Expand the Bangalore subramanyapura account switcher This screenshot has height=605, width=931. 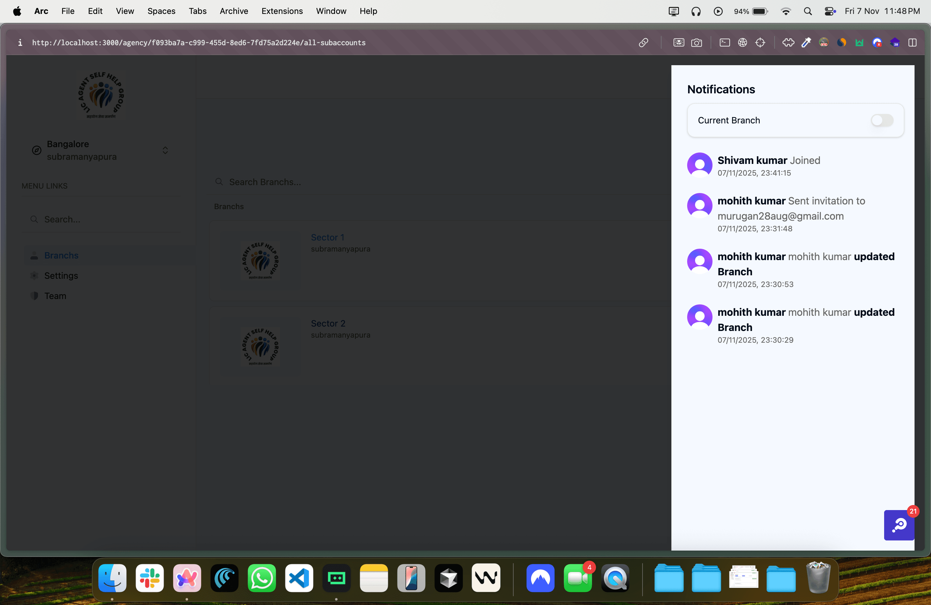[x=165, y=151]
